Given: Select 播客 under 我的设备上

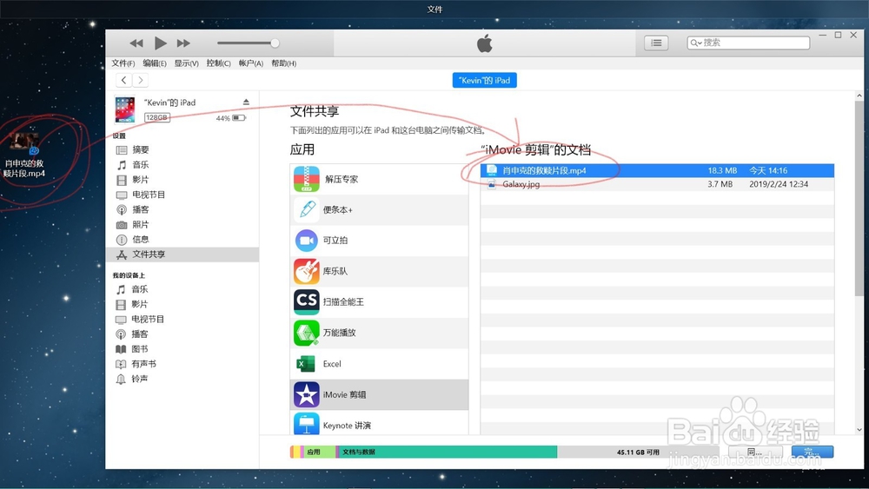Looking at the screenshot, I should point(140,334).
